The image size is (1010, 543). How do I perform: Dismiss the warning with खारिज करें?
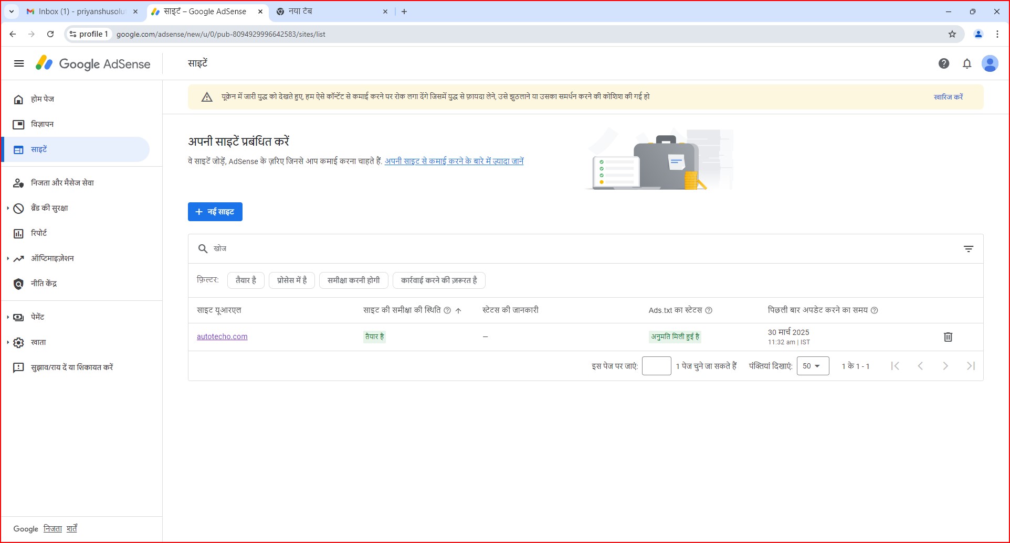948,97
